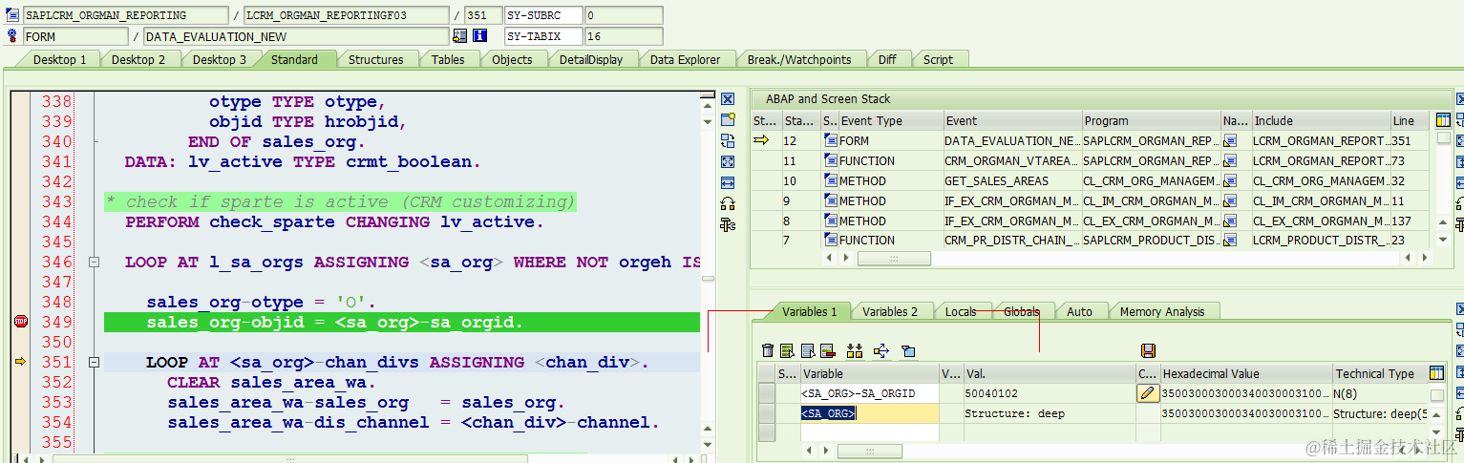Click the Event Type column header
This screenshot has width=1464, height=463.
tap(890, 121)
